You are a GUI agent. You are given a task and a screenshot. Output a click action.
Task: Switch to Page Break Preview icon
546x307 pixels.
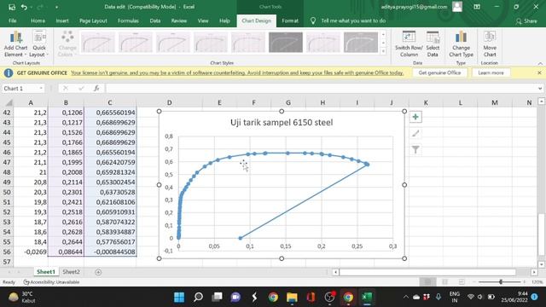[x=462, y=282]
